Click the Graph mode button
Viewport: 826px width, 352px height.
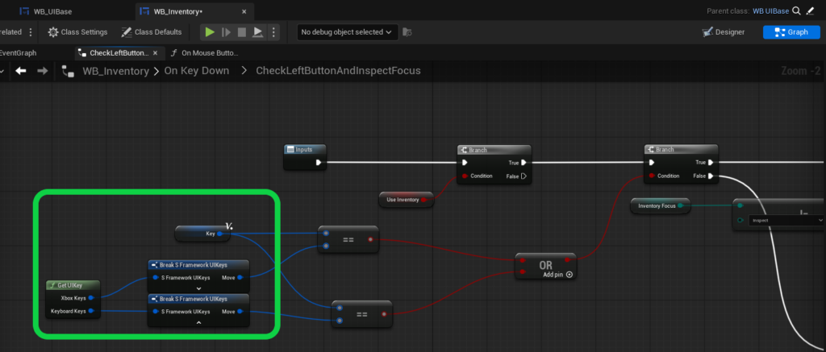click(791, 32)
